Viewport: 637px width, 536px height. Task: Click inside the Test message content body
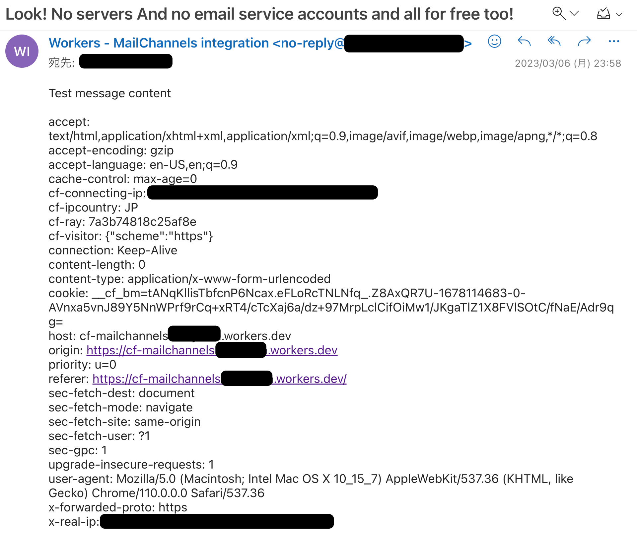(110, 93)
